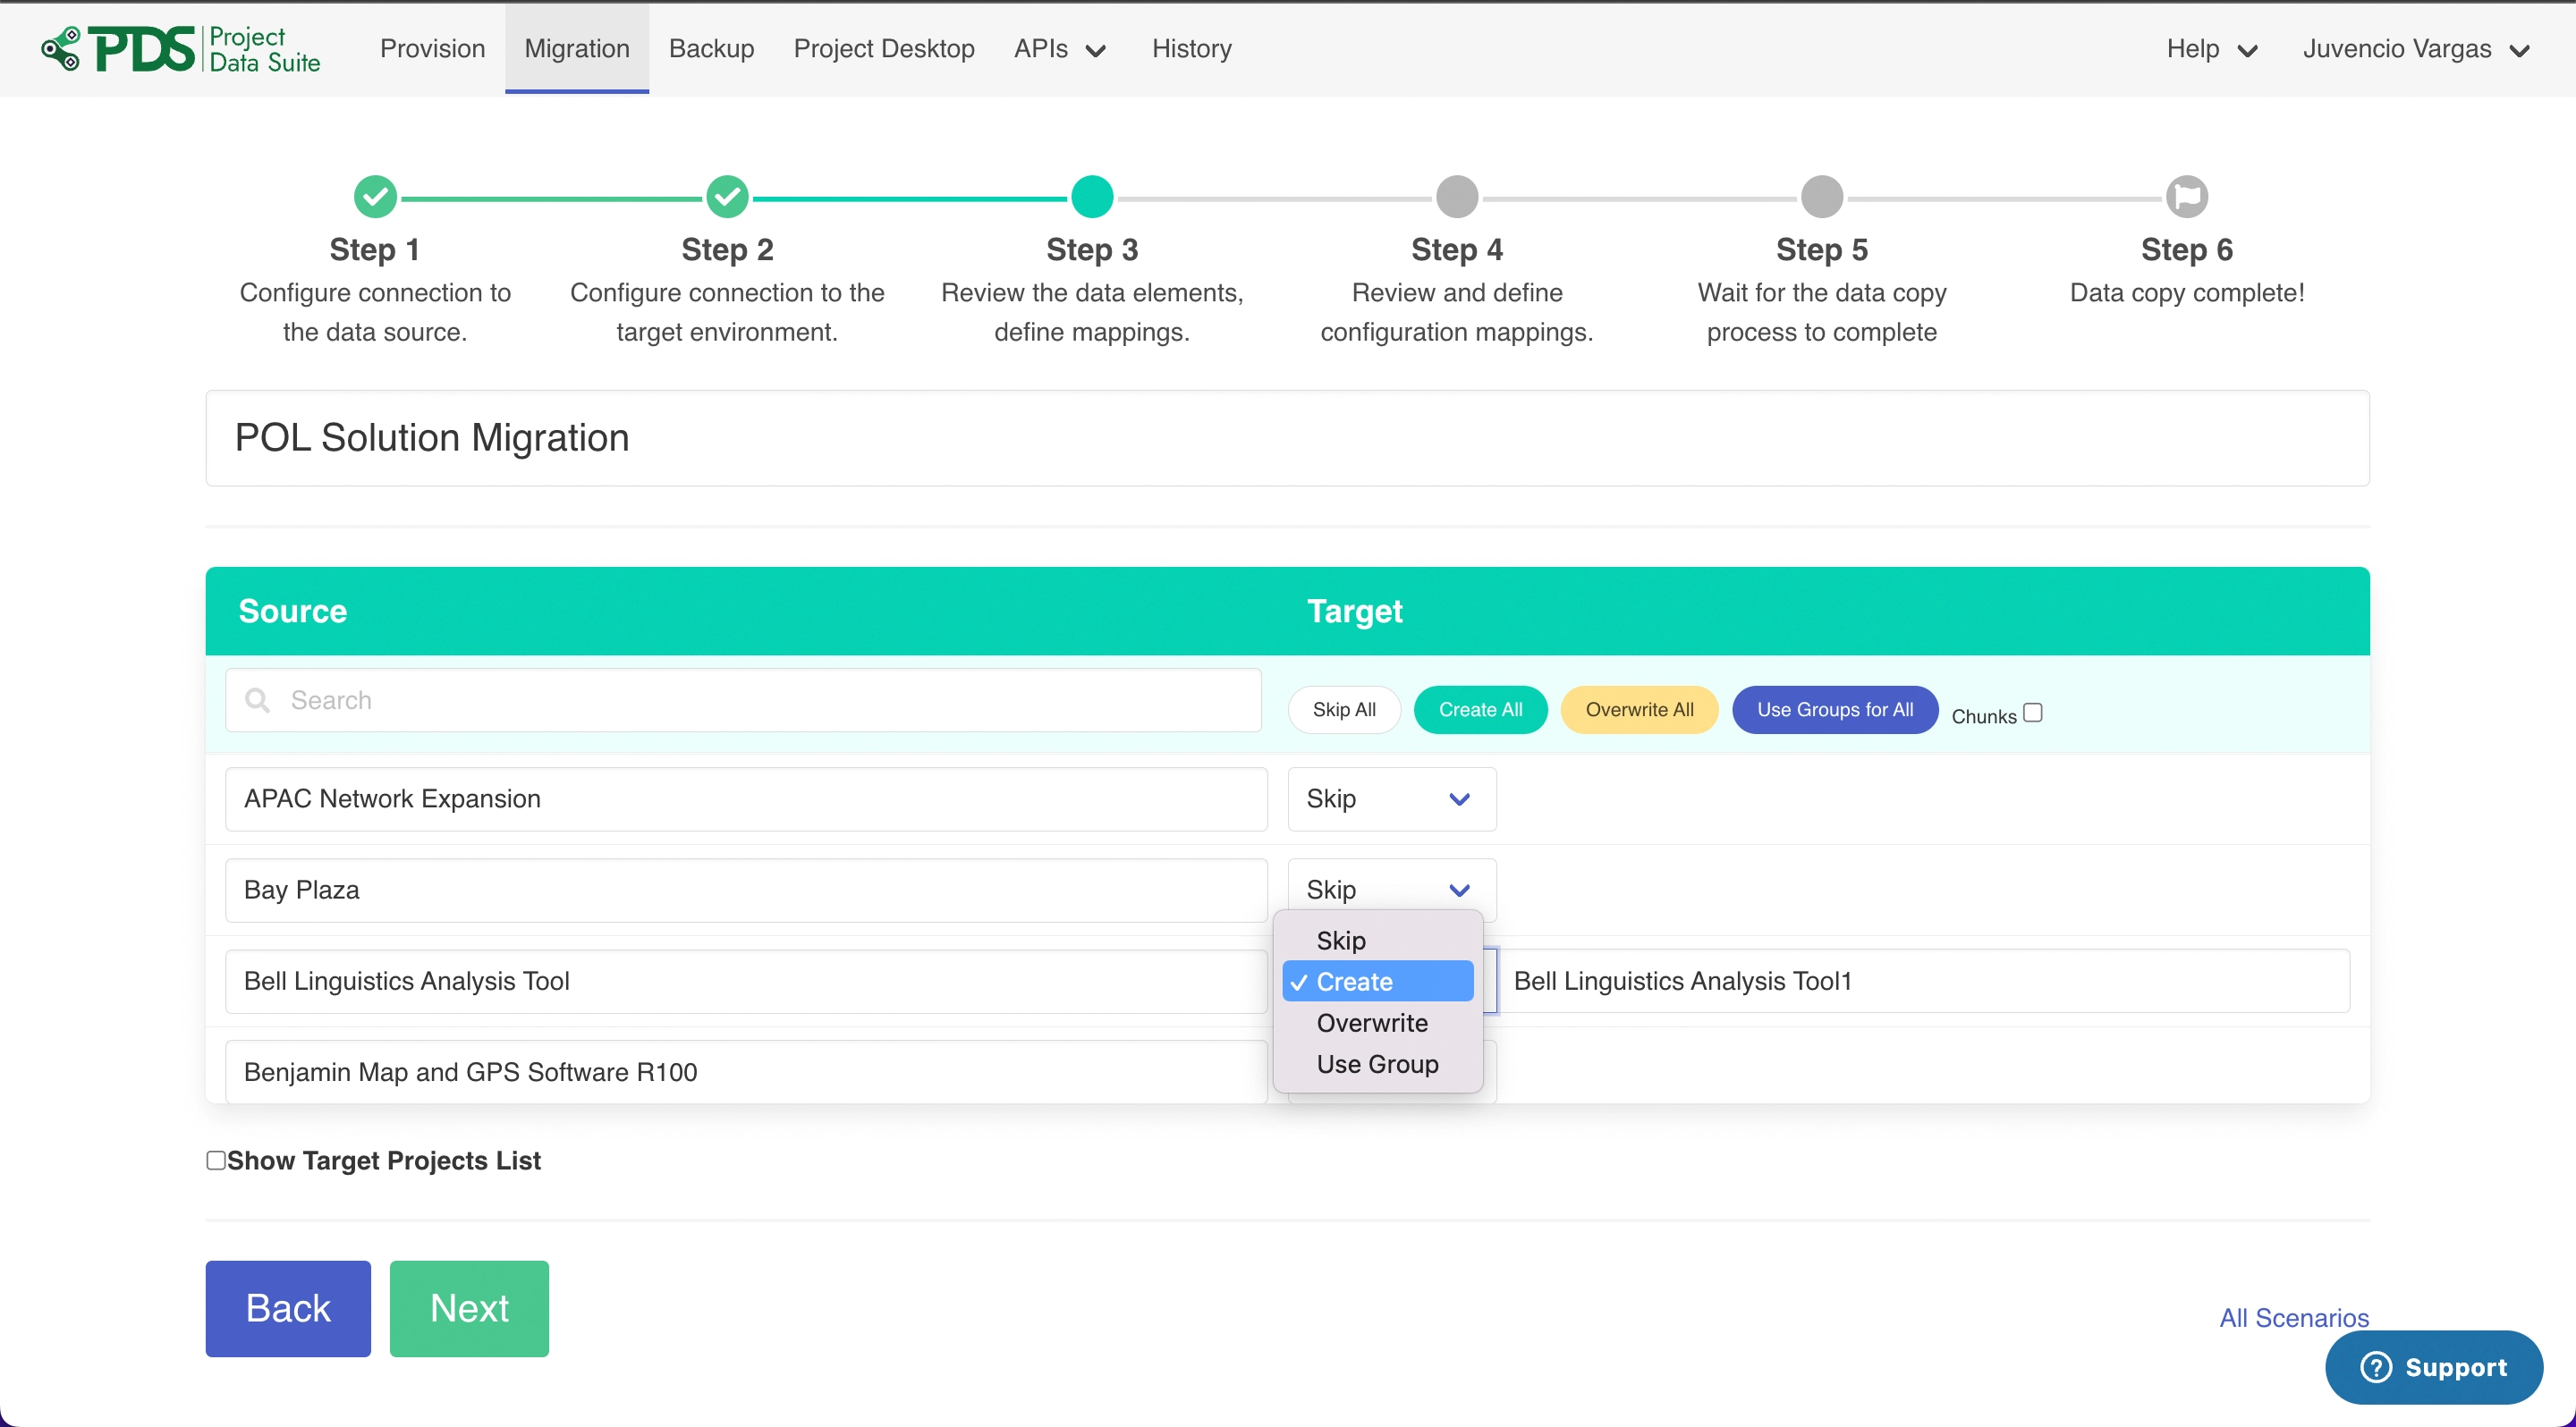Viewport: 2576px width, 1427px height.
Task: Click the PDS Project Data Suite logo
Action: point(180,49)
